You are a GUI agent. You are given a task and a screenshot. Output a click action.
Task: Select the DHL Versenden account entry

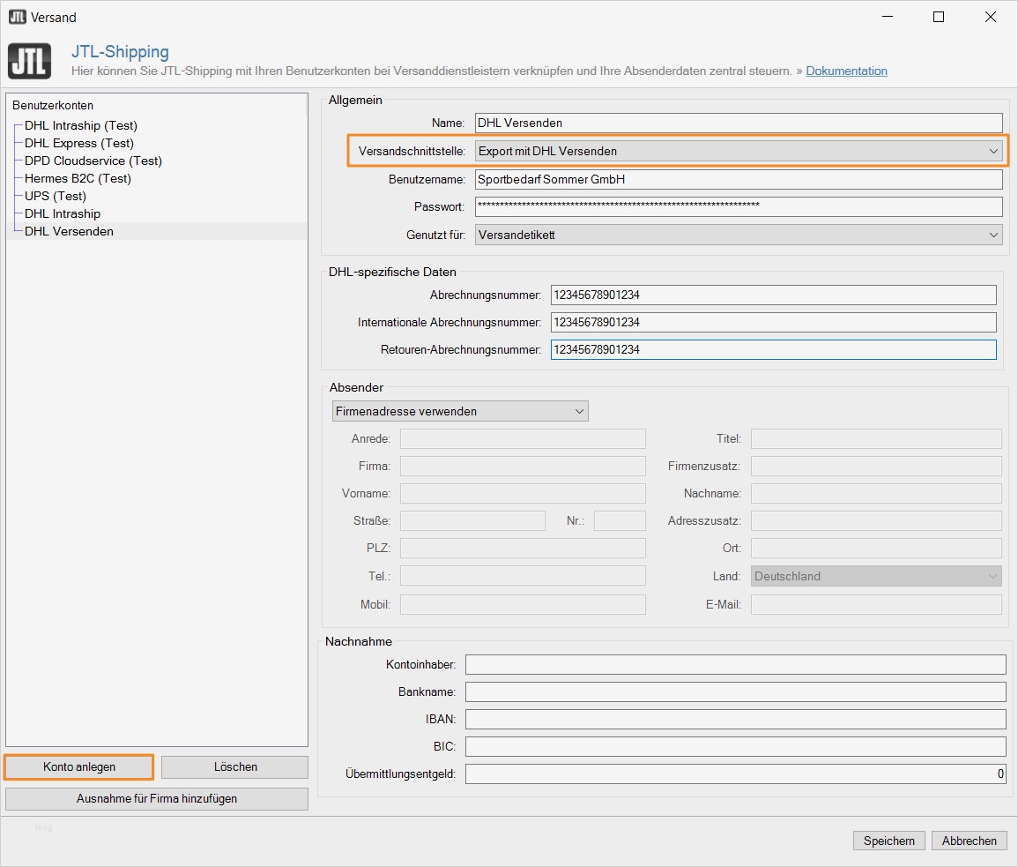click(x=69, y=231)
